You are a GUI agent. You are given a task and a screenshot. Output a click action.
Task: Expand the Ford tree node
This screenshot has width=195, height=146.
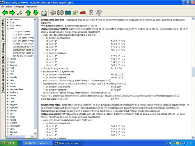8,71
